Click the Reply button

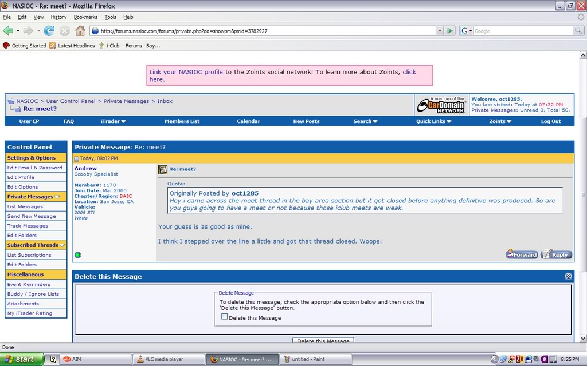coord(556,254)
